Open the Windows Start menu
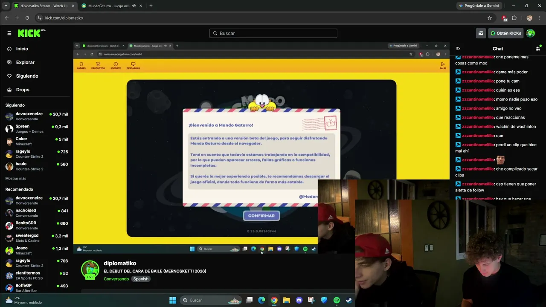Screen dimensions: 546x307 [x=173, y=300]
